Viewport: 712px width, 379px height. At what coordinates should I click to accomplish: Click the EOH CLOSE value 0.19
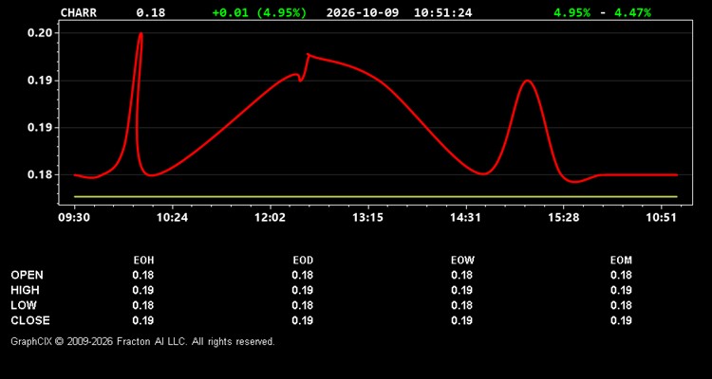143,320
